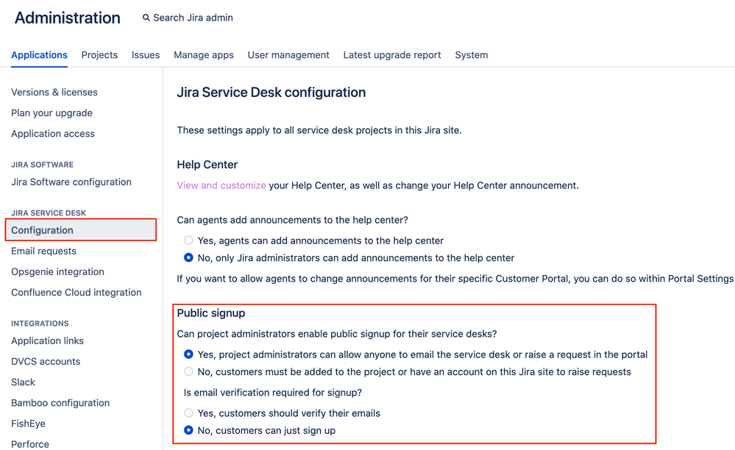Viewport: 735px width, 450px height.
Task: Click the View and customize link
Action: 221,185
